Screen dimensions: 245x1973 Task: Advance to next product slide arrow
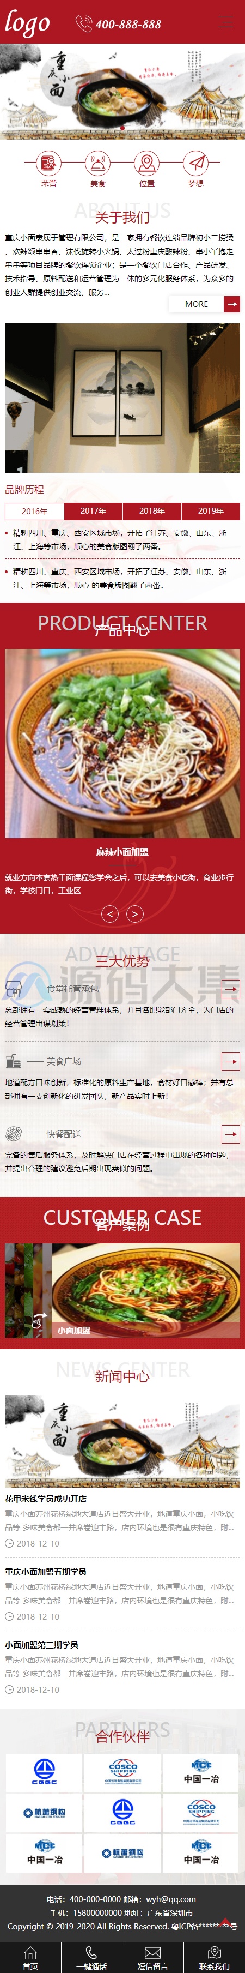pyautogui.click(x=135, y=914)
